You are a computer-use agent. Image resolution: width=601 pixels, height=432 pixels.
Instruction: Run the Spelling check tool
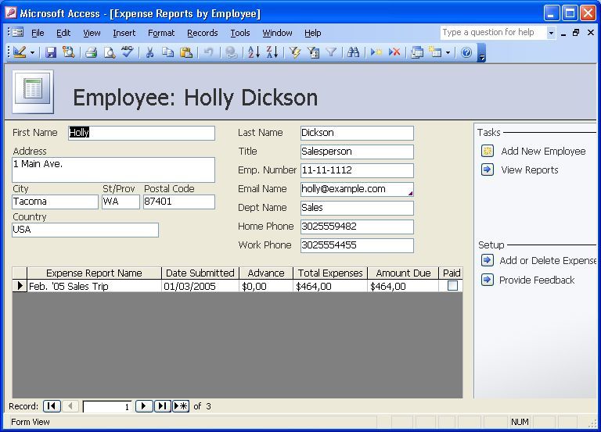tap(128, 52)
